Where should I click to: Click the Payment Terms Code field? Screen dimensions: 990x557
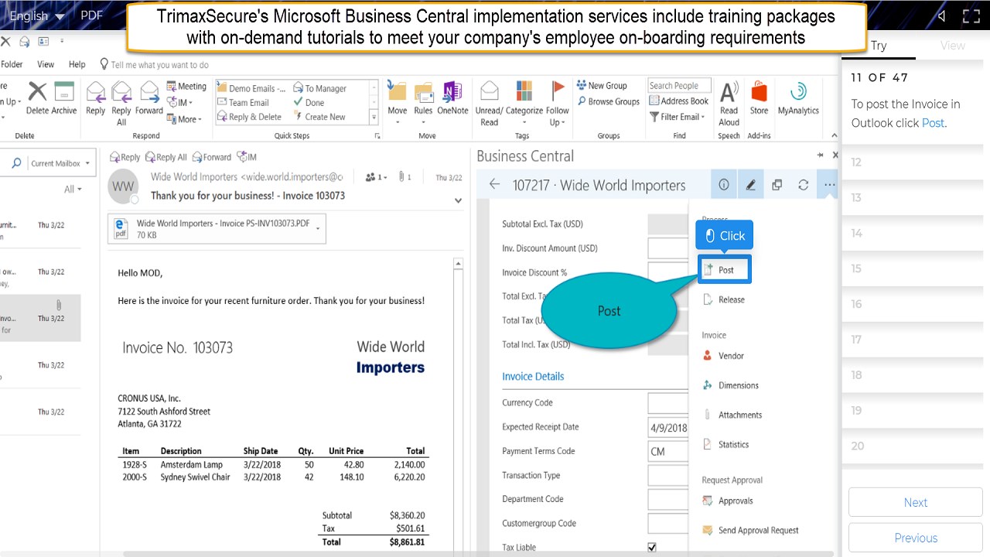tap(667, 451)
